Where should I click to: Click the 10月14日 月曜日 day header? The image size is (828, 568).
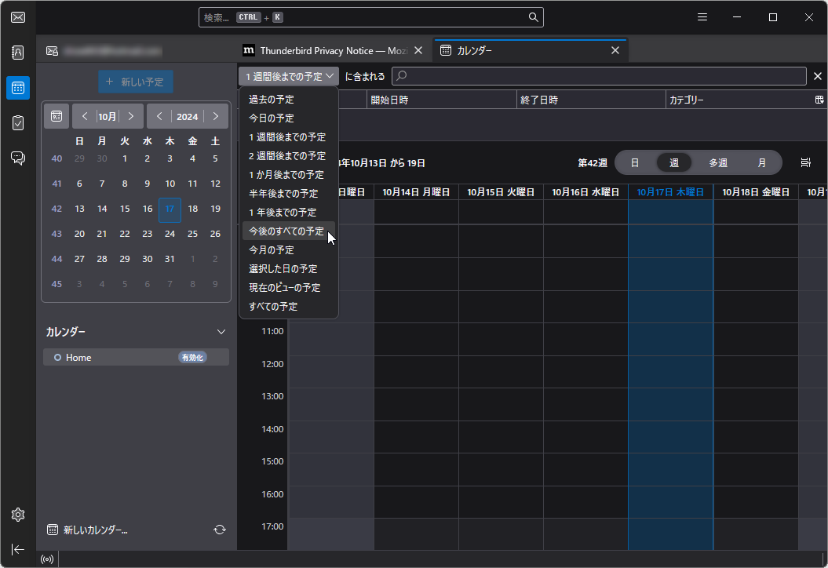(416, 192)
